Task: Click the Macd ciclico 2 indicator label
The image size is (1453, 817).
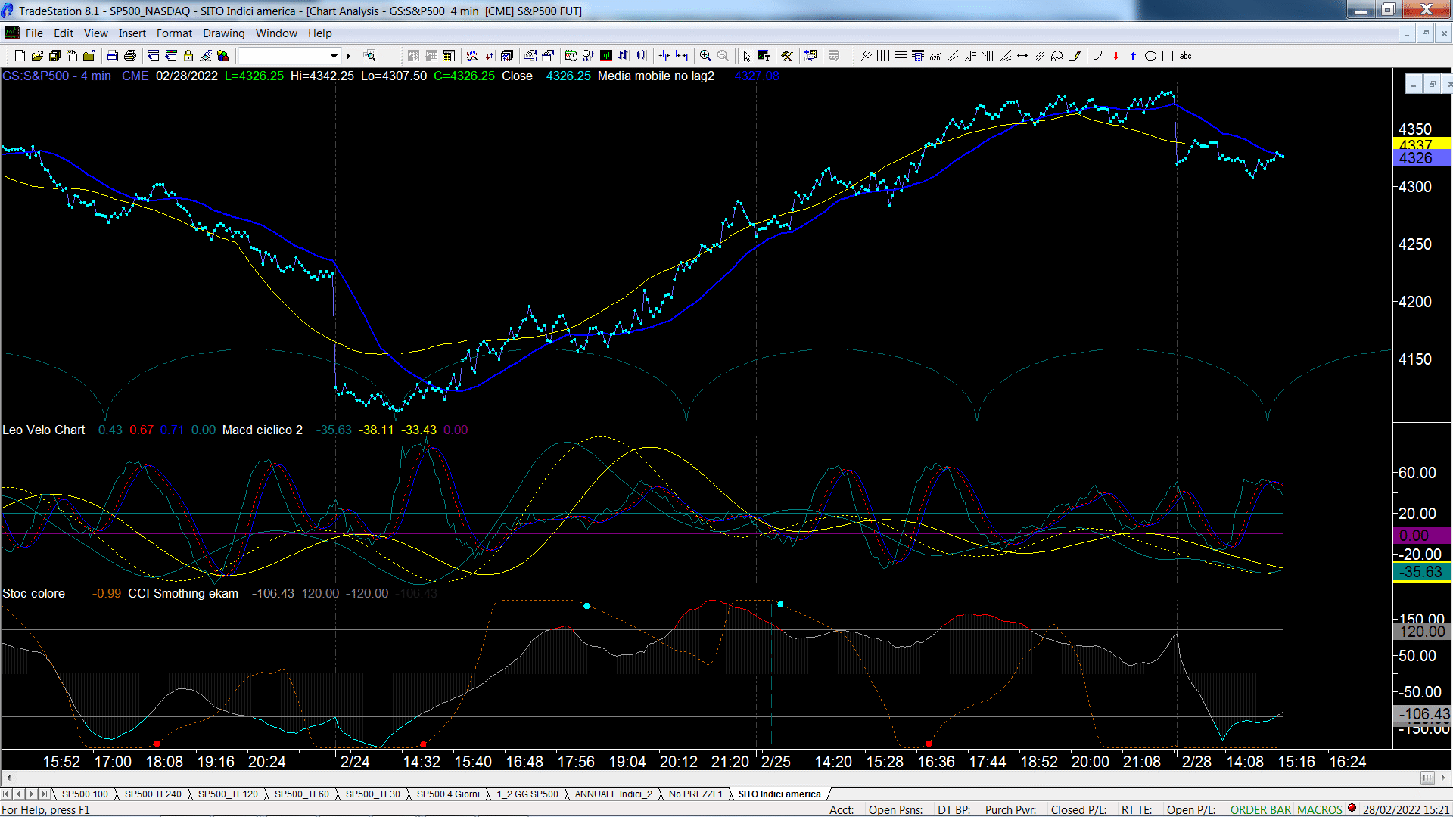Action: tap(262, 430)
